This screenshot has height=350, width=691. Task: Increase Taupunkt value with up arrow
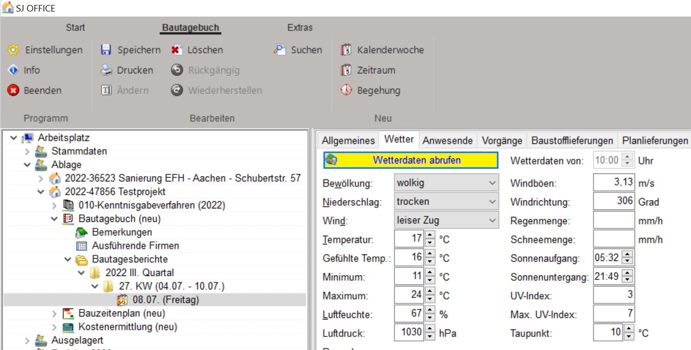pos(629,329)
